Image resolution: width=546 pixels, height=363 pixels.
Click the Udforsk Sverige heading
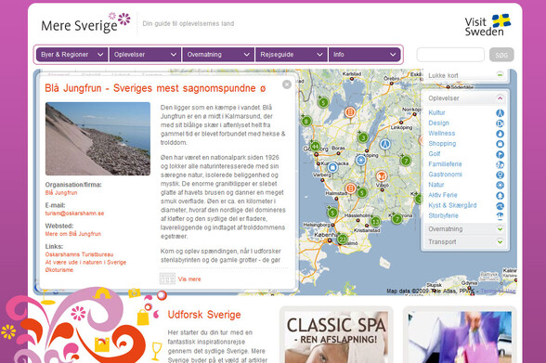click(x=204, y=315)
